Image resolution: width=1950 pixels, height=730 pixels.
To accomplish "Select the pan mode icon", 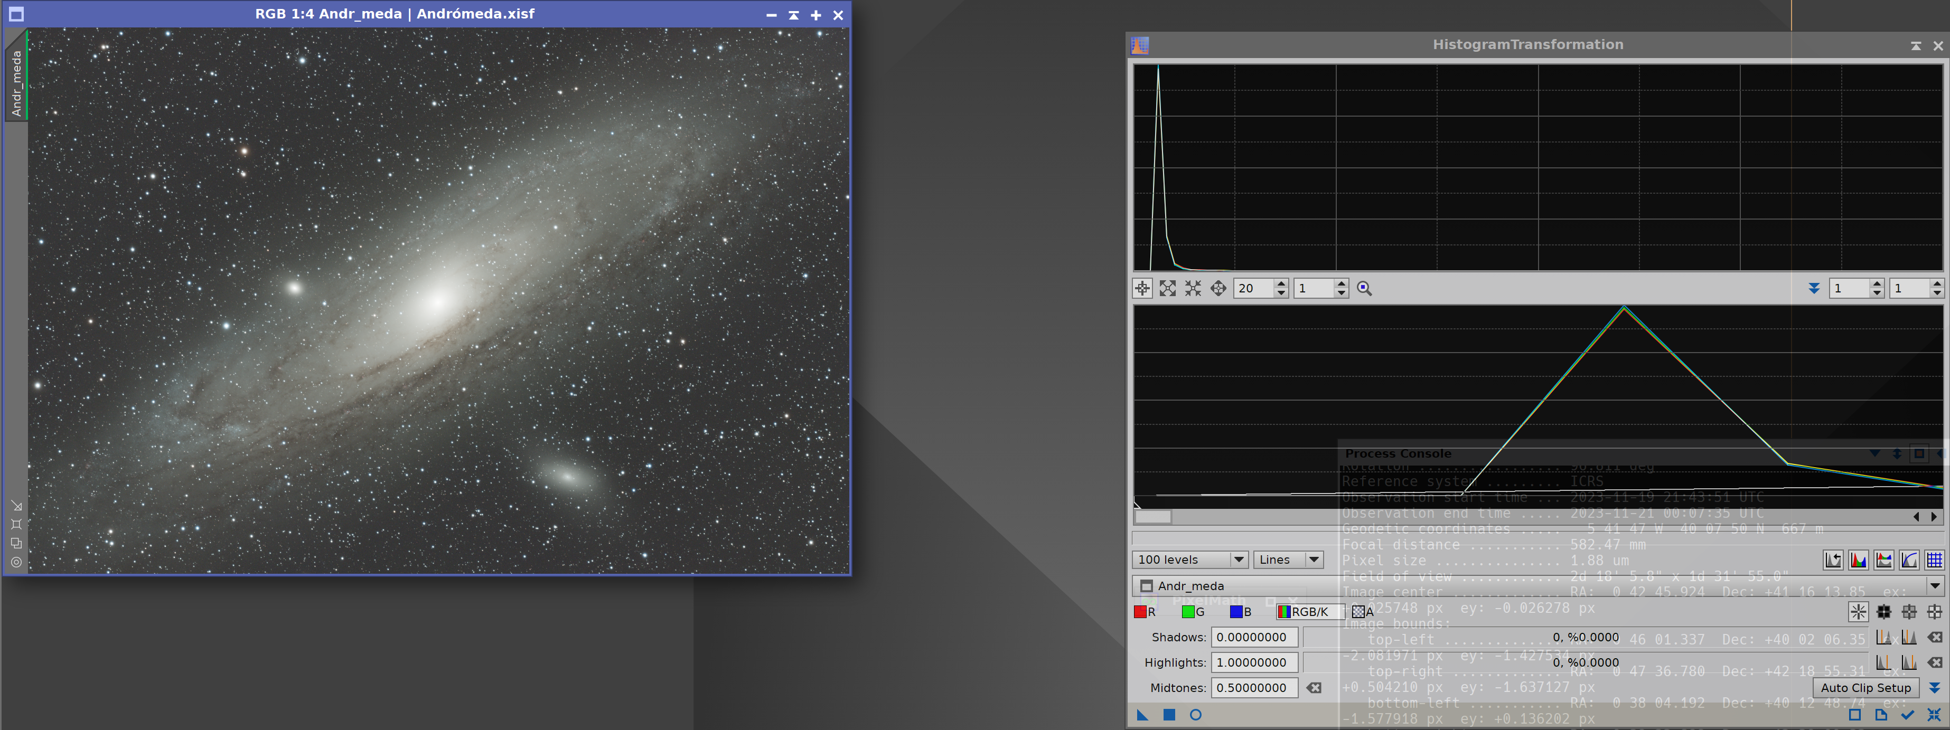I will coord(1218,288).
